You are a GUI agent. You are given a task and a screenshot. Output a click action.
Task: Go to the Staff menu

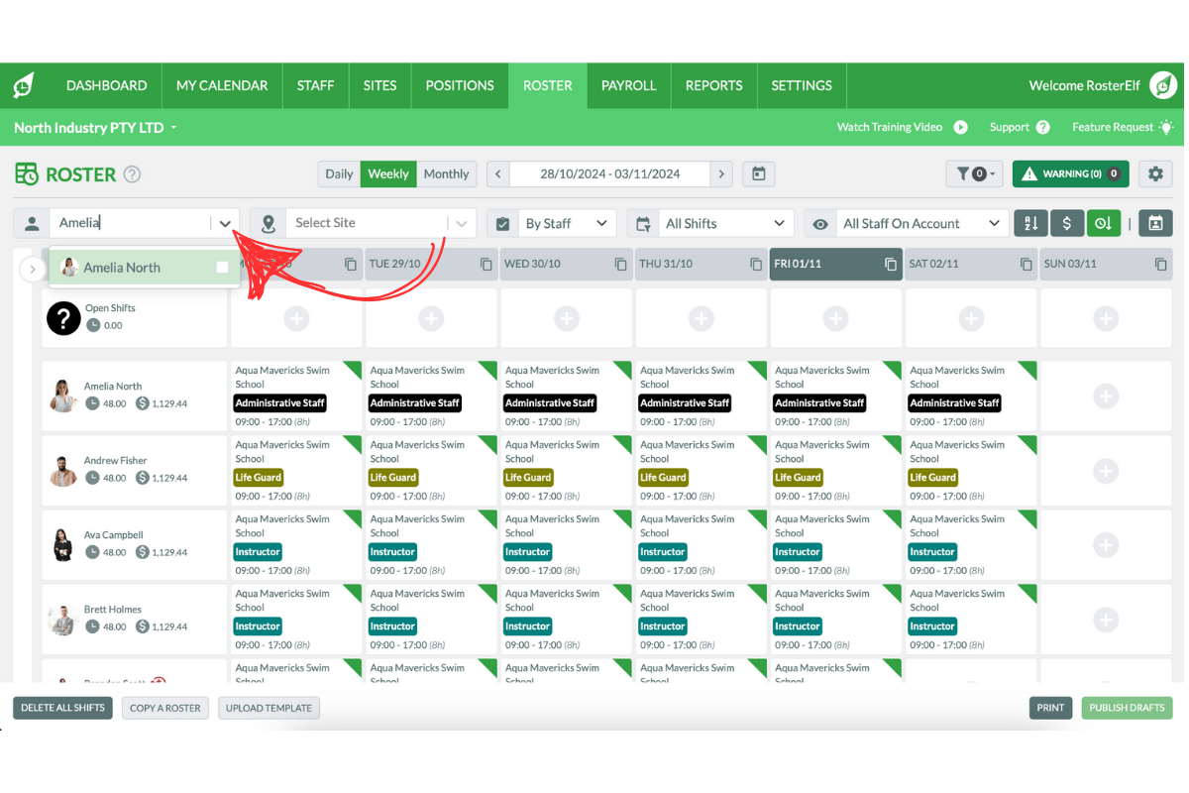[x=315, y=85]
